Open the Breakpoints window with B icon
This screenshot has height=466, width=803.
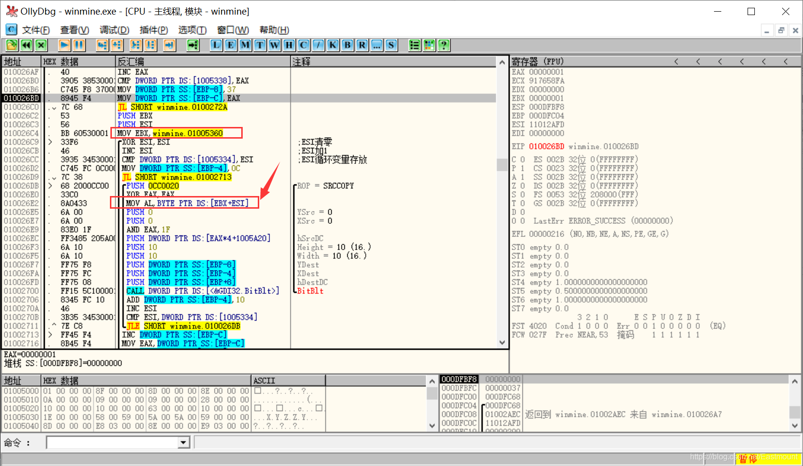[347, 45]
